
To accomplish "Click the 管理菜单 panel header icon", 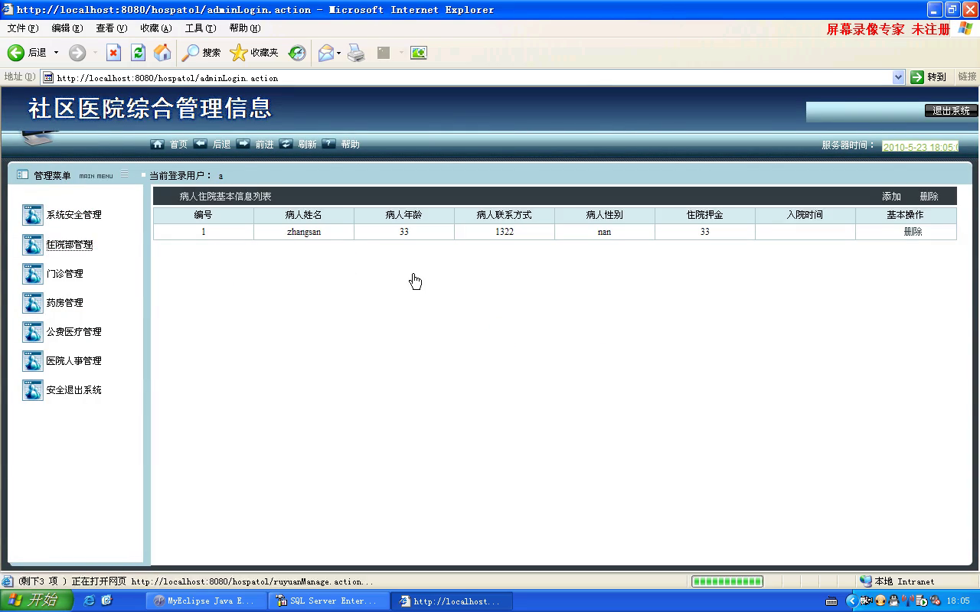I will coord(22,175).
